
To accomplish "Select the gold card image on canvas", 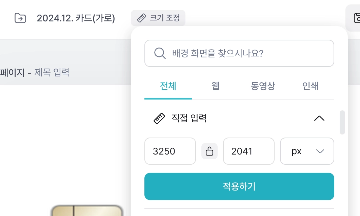I will [86, 211].
